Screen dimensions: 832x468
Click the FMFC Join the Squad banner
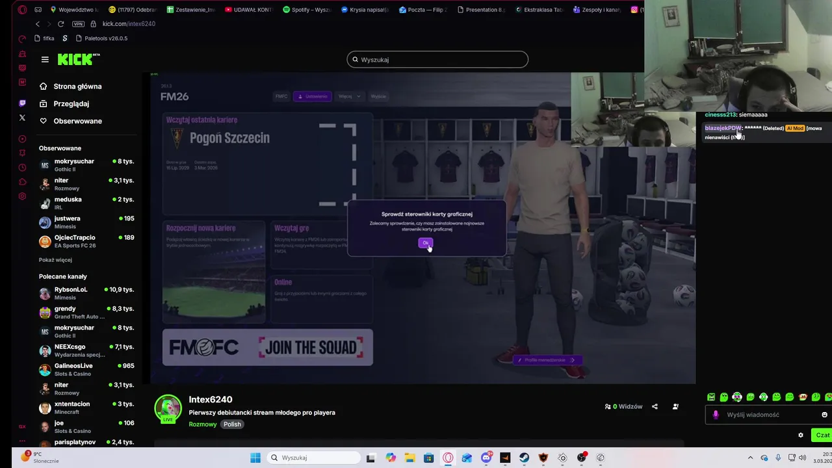(268, 347)
